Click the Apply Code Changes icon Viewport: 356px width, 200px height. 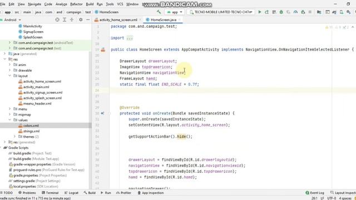coord(274,12)
